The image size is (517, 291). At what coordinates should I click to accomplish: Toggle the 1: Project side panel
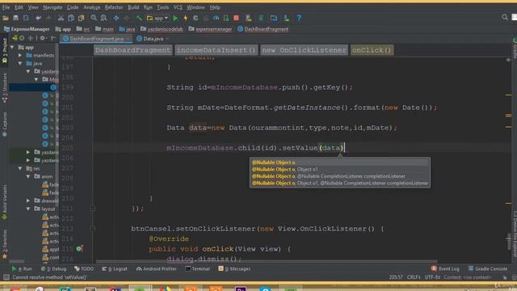coord(5,50)
